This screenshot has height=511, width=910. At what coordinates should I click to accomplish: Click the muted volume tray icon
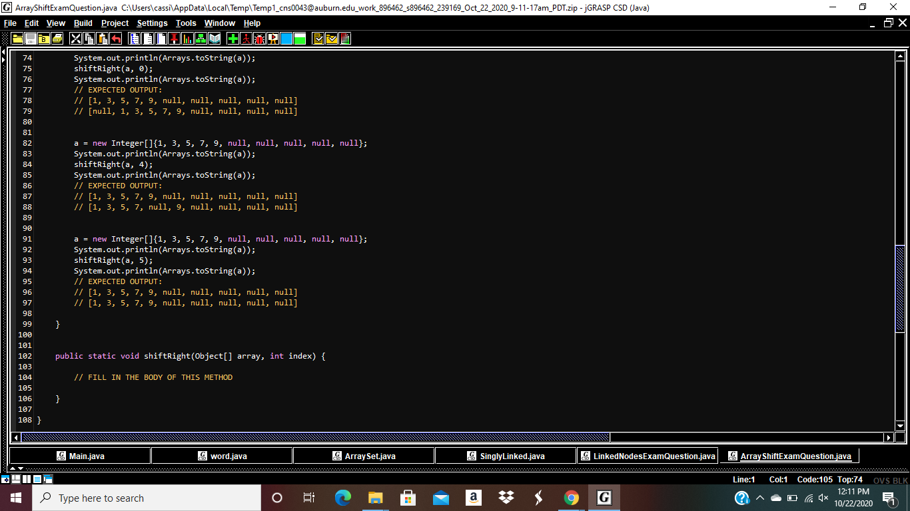tap(823, 498)
